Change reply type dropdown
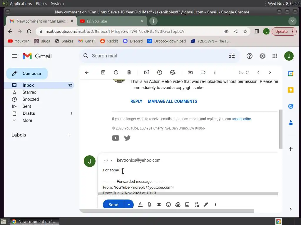The height and width of the screenshot is (225, 301). [111, 160]
